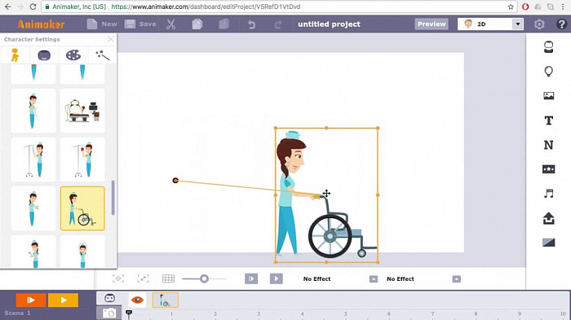
Task: Click the yellow play scene button
Action: [x=64, y=300]
